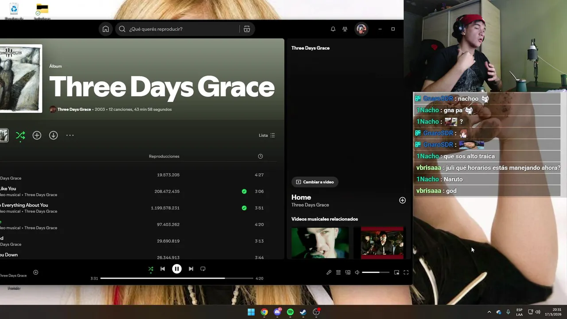Screen dimensions: 567x319
Task: Select the track lasting 3:44
Action: [138, 255]
